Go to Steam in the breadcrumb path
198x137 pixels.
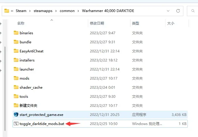[21, 11]
